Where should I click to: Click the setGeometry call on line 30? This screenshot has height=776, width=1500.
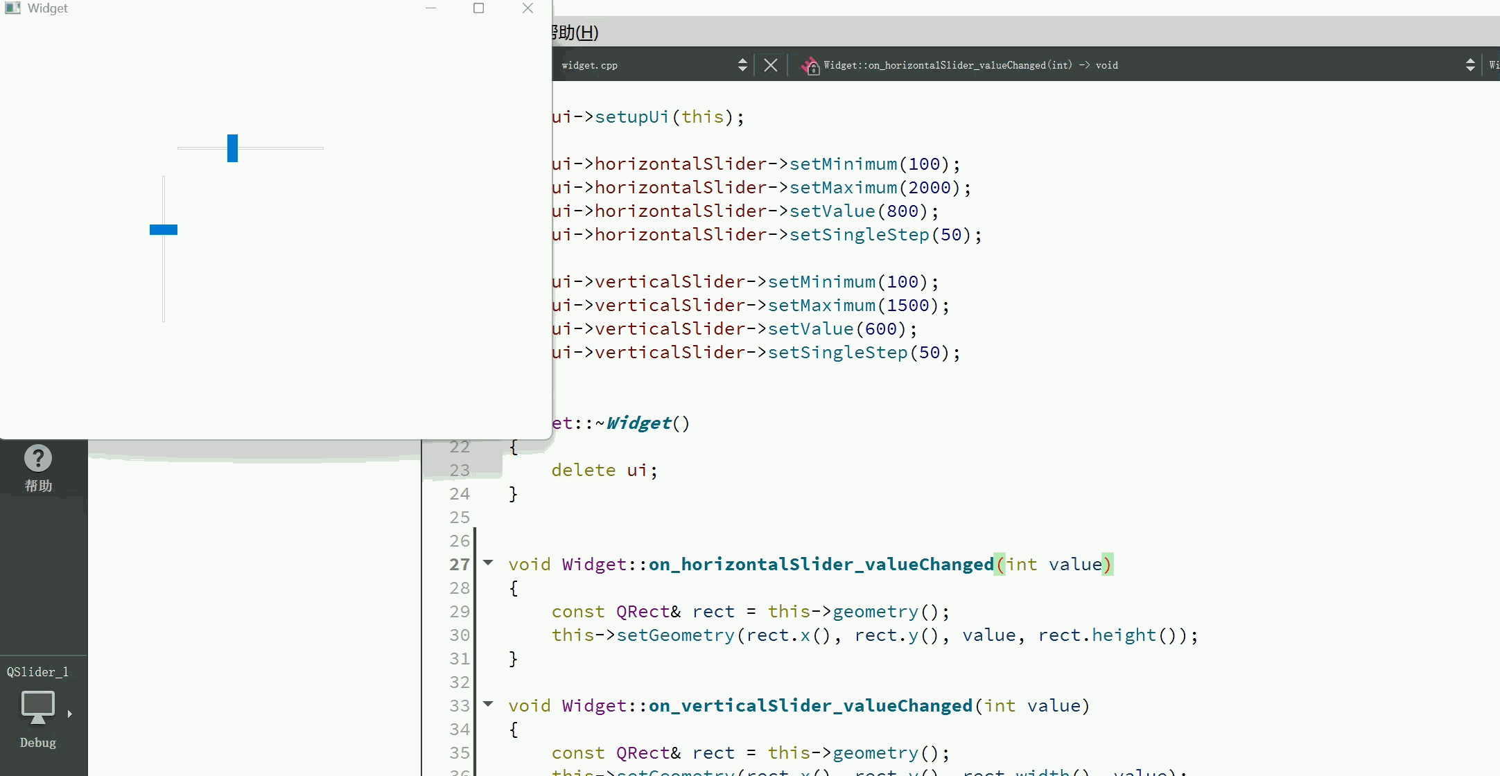point(675,635)
